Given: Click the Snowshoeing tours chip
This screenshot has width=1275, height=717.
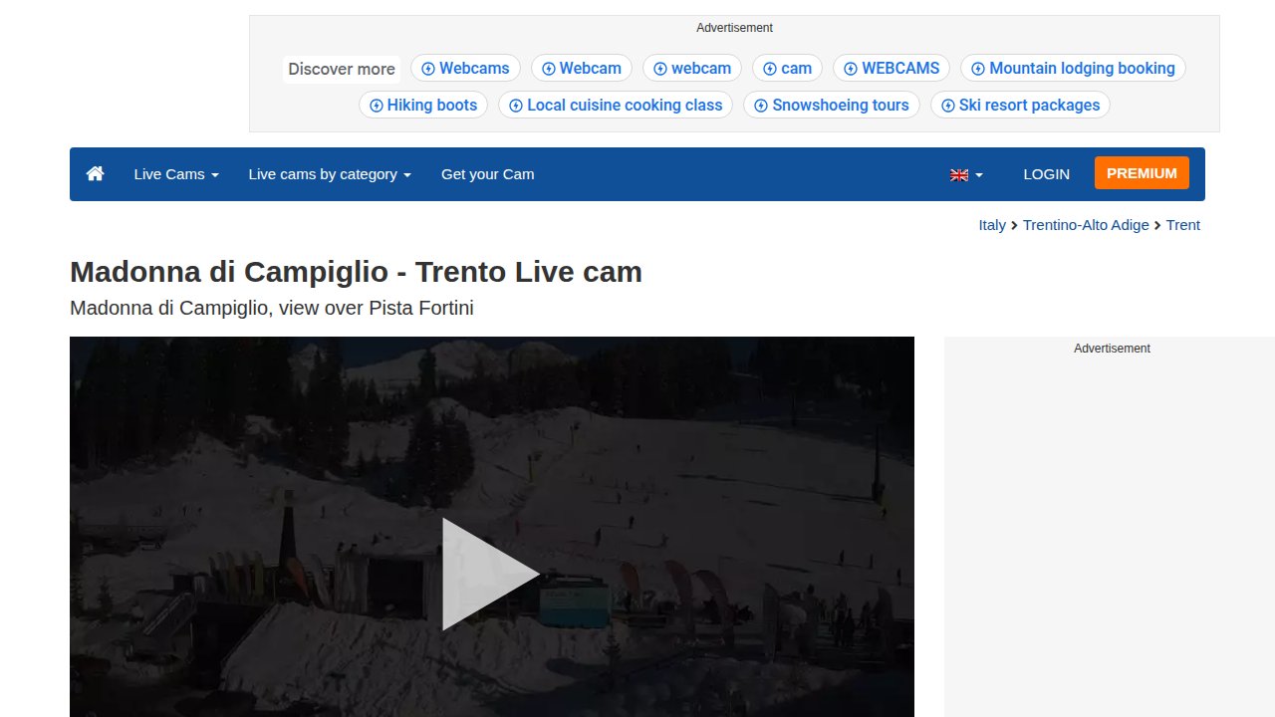Looking at the screenshot, I should point(832,106).
